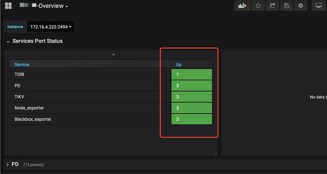Click Services Port Status row title

tap(37, 41)
